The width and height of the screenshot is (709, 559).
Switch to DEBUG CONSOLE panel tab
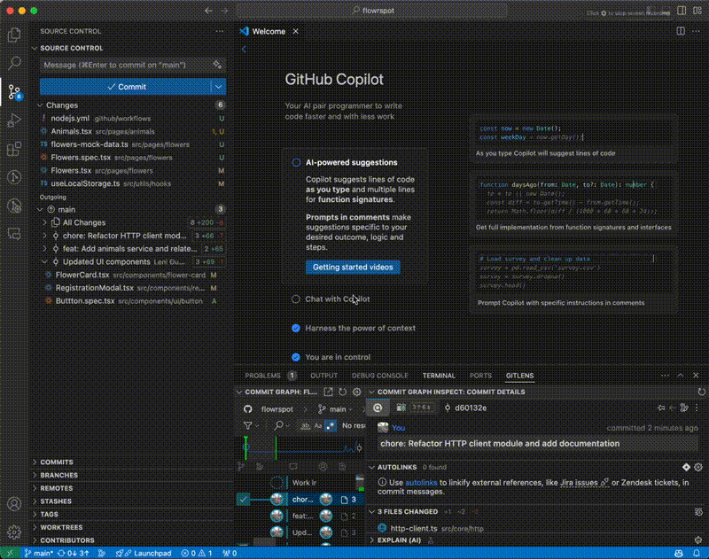click(380, 376)
